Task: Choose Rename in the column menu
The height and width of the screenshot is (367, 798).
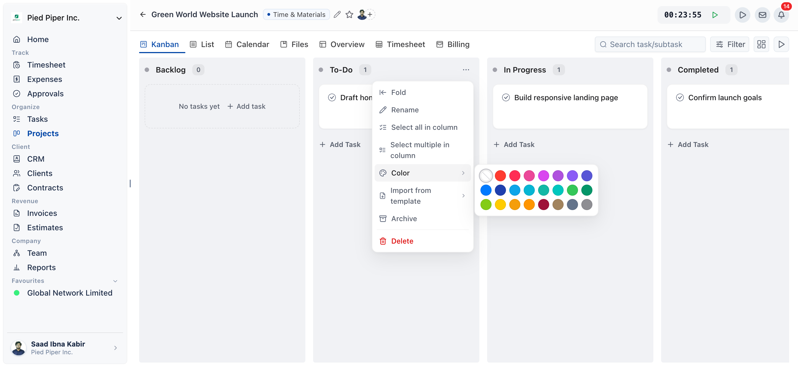Action: coord(422,110)
